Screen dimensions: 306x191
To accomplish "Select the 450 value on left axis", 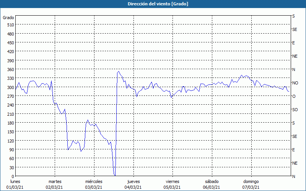I will coord(11,43).
